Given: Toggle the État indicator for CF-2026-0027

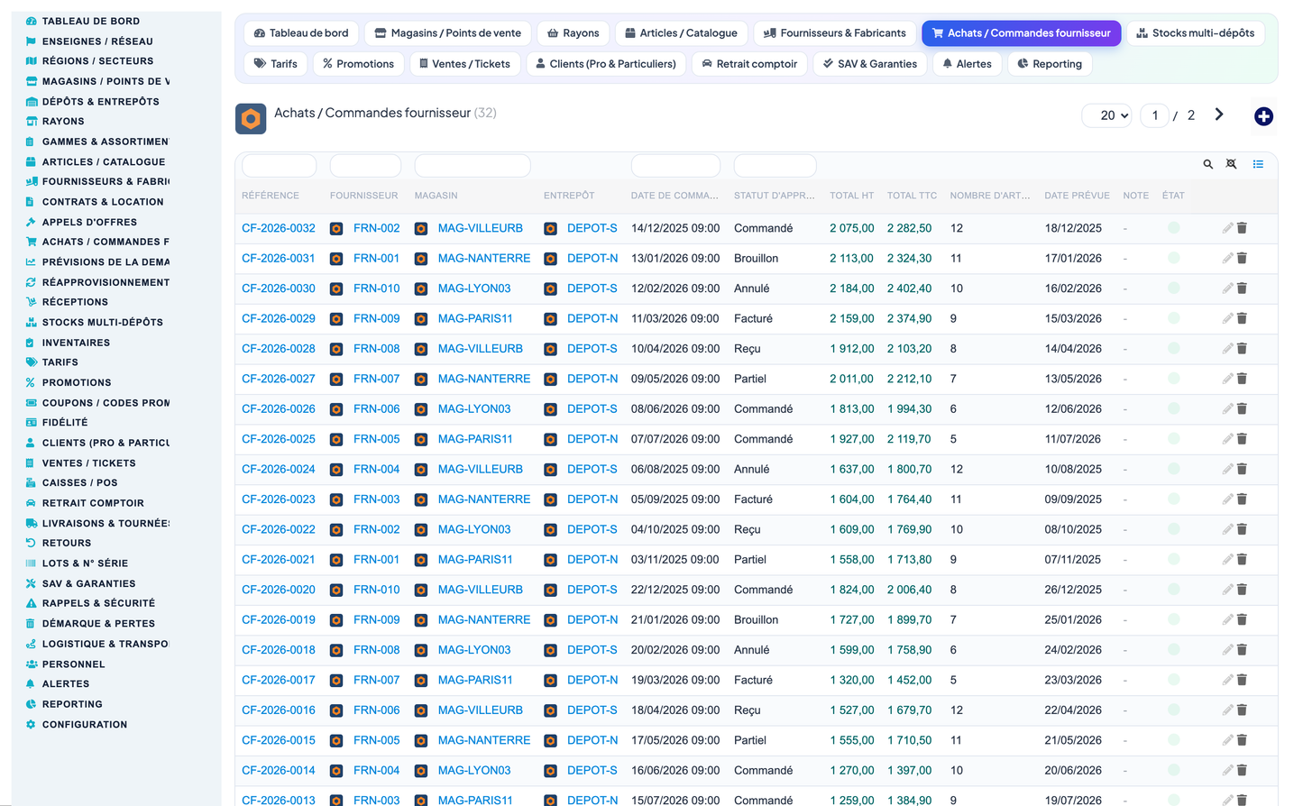Looking at the screenshot, I should [x=1173, y=379].
